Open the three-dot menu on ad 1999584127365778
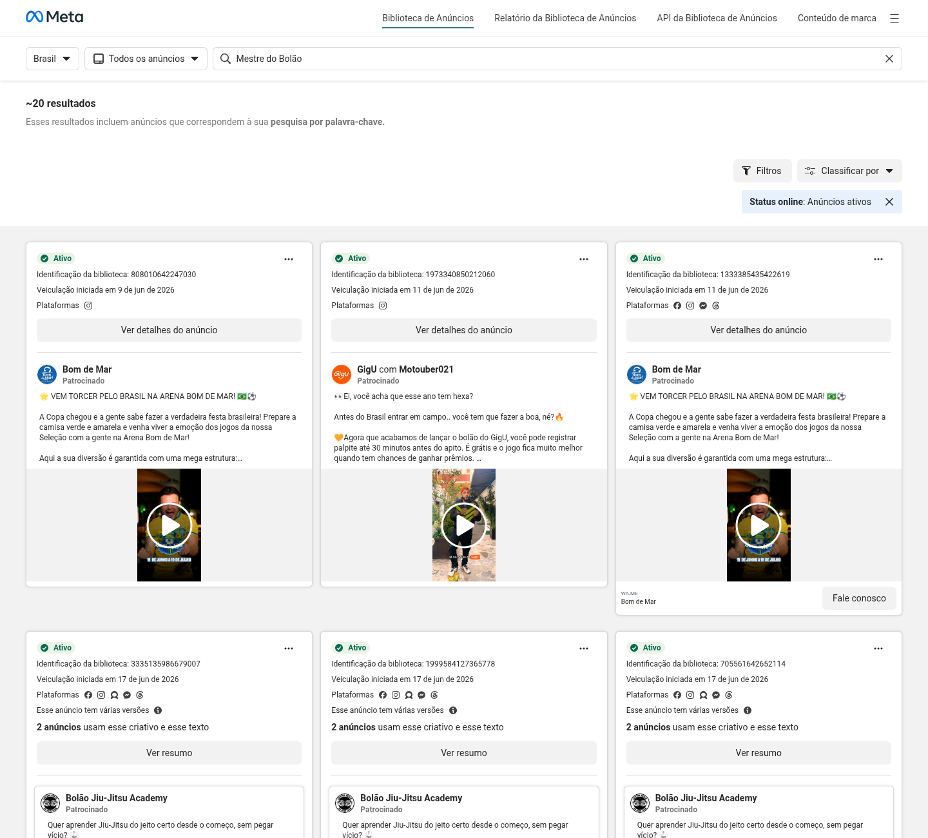This screenshot has height=838, width=928. 584,648
